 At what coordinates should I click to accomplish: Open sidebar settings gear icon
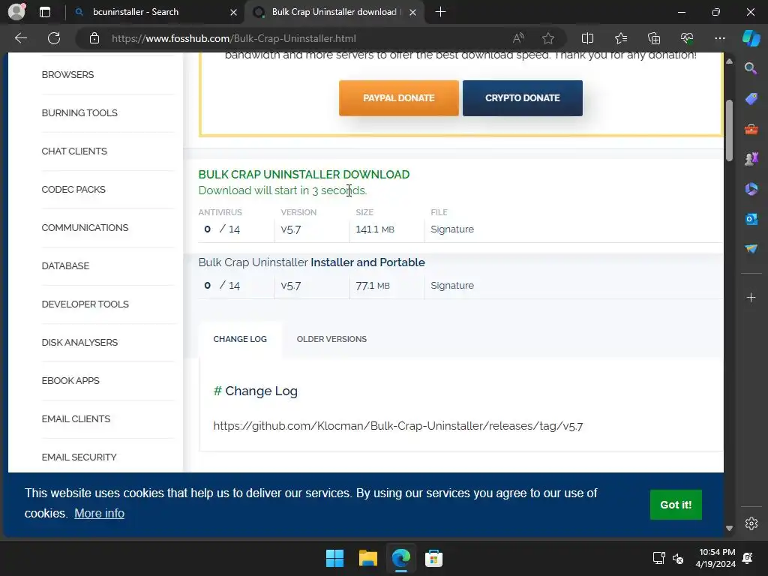[x=751, y=523]
